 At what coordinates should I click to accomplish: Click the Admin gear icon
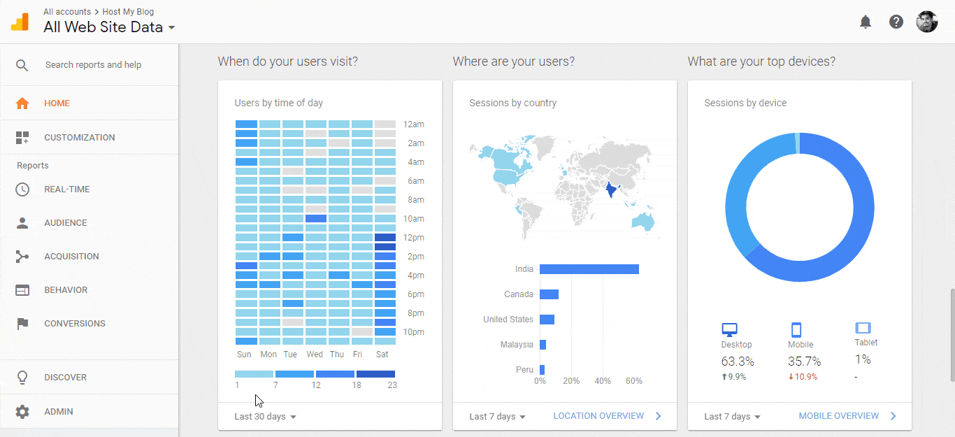[x=22, y=412]
